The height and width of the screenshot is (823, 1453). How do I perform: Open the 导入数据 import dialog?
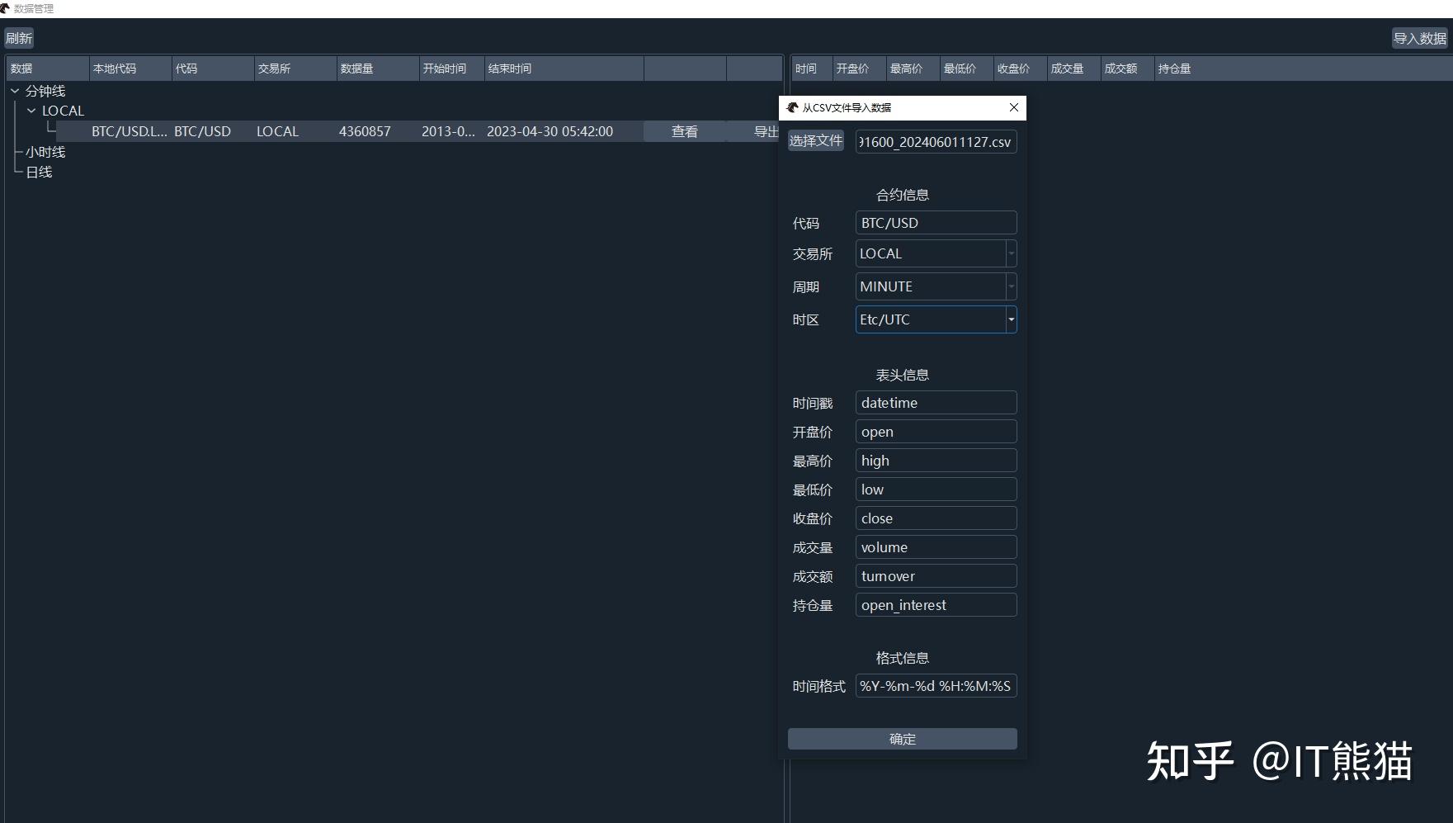point(1419,38)
